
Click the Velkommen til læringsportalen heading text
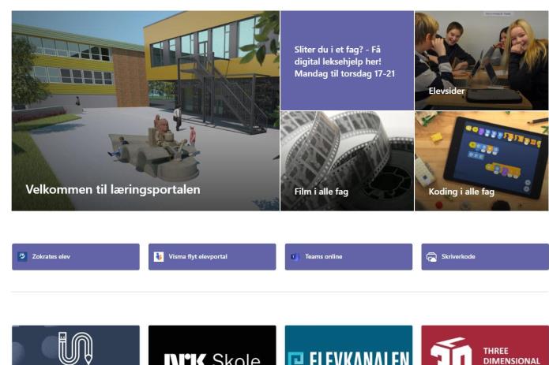coord(113,190)
